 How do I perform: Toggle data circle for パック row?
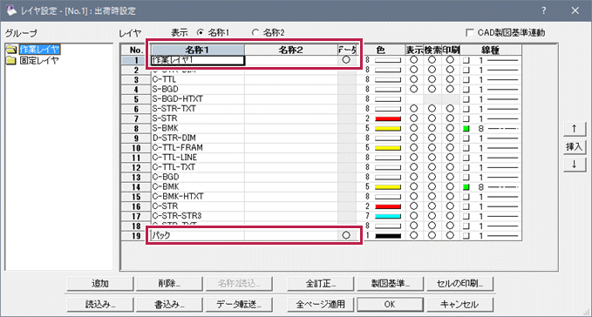tap(346, 235)
